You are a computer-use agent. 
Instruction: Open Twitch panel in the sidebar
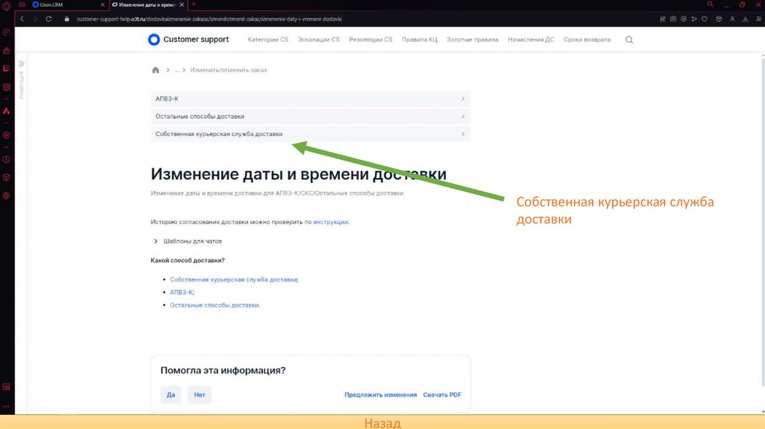[6, 68]
